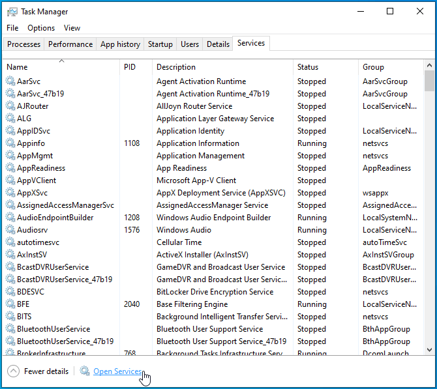Click the gear icon beside AudioEndpointBuilder

tap(10, 217)
